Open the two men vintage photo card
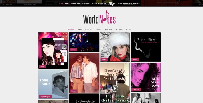Viewport: 203px width, 103px height. click(x=84, y=73)
